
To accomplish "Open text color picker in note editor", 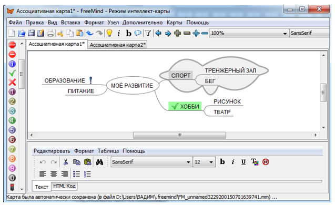I will 255,162.
